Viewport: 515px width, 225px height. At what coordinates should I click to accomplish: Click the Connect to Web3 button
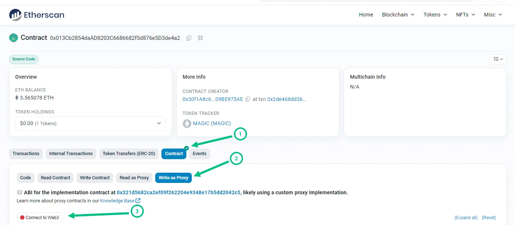pyautogui.click(x=40, y=218)
